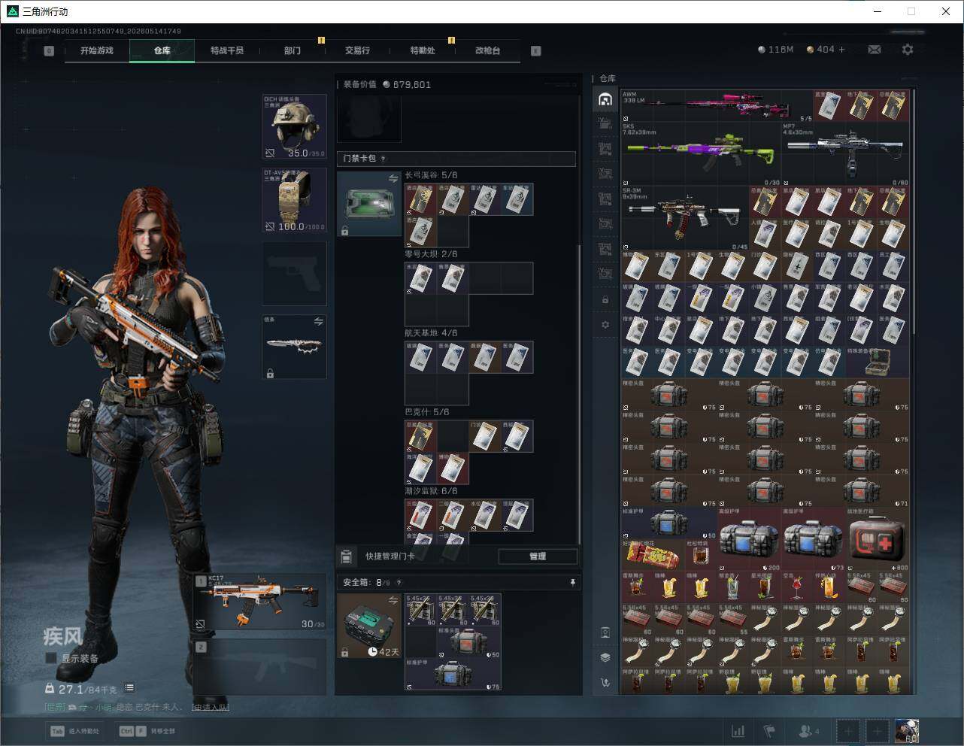Viewport: 964px width, 746px height.
Task: Open the 部门 tab
Action: pyautogui.click(x=293, y=50)
